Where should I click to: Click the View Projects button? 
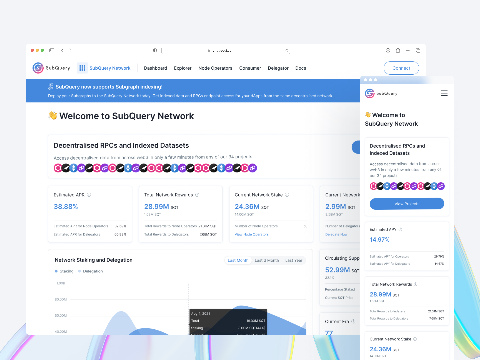pos(407,204)
